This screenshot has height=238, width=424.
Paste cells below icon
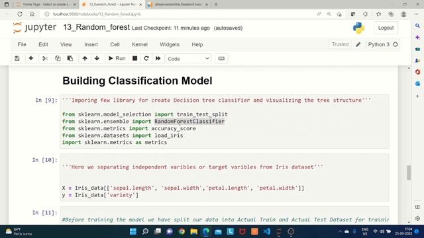tap(70, 59)
